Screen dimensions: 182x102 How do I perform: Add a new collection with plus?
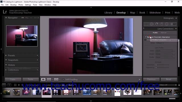tap(37, 70)
